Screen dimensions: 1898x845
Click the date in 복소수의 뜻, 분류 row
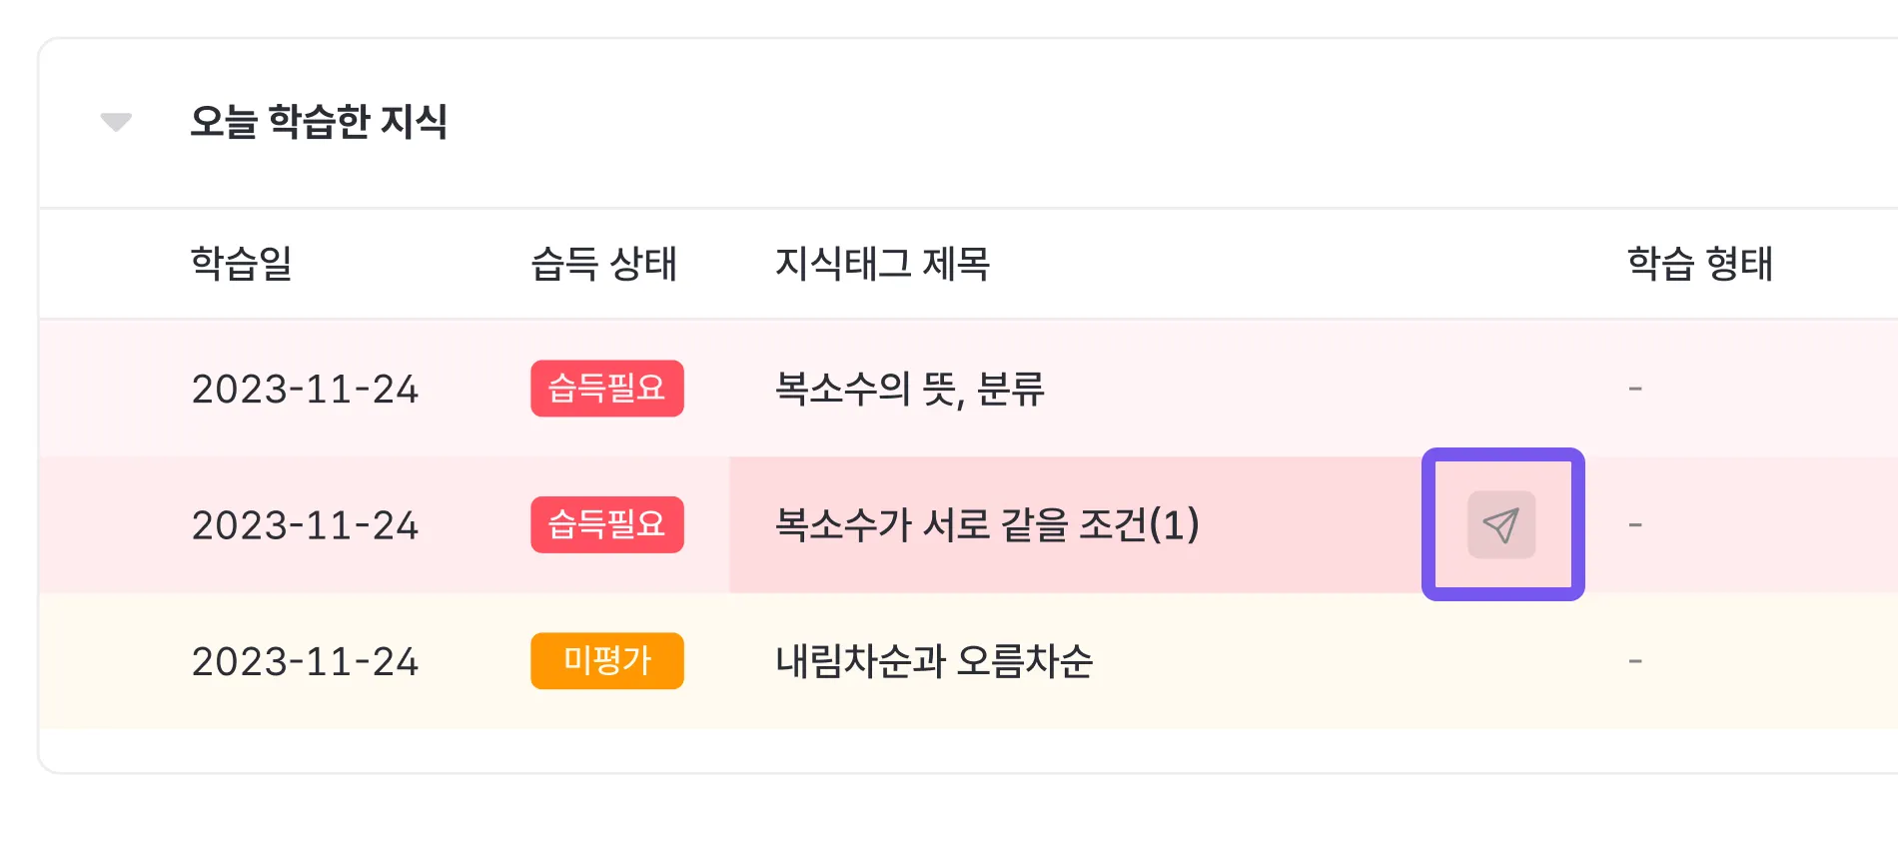click(x=305, y=389)
